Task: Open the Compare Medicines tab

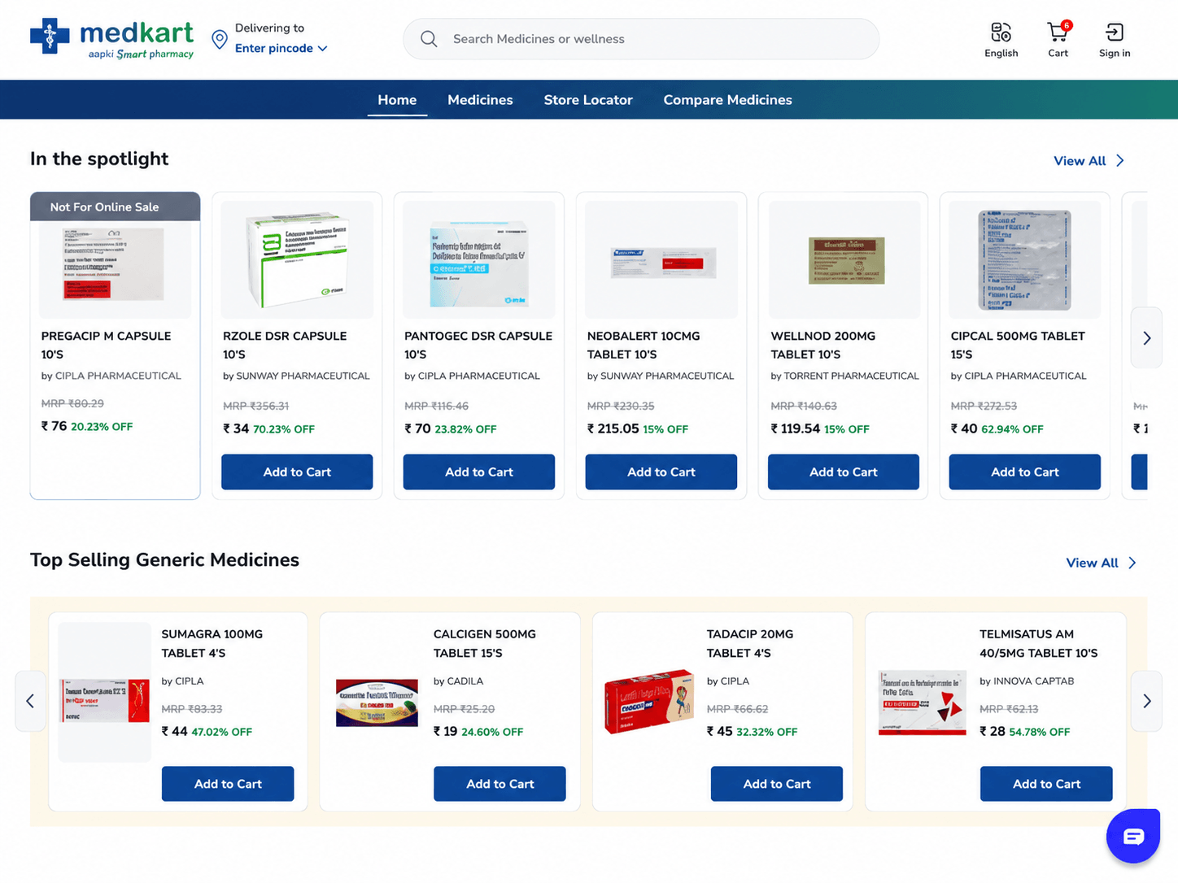Action: (x=727, y=100)
